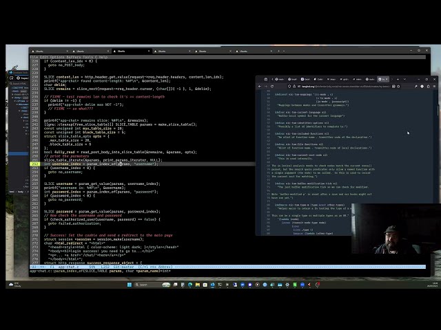This screenshot has height=330, width=441.
Task: Close the active Ubuntu terminal tab
Action: [149, 51]
